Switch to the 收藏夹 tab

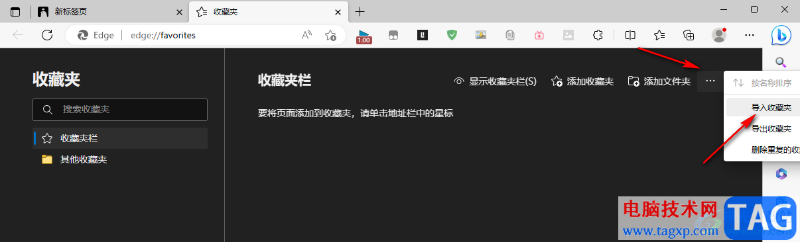269,12
